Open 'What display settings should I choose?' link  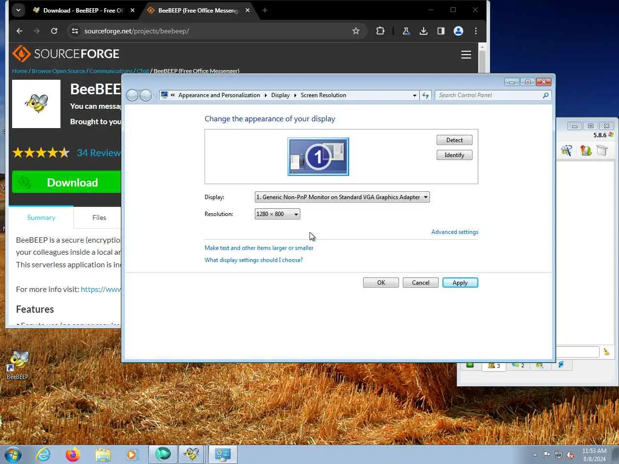(253, 260)
